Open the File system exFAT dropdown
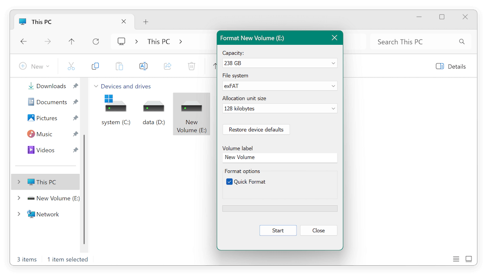487x275 pixels. click(280, 86)
